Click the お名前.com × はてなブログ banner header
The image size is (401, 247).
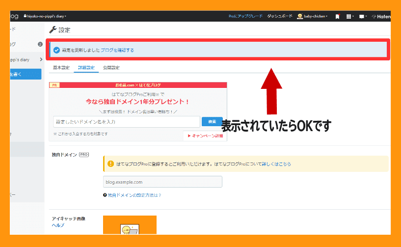coord(138,85)
